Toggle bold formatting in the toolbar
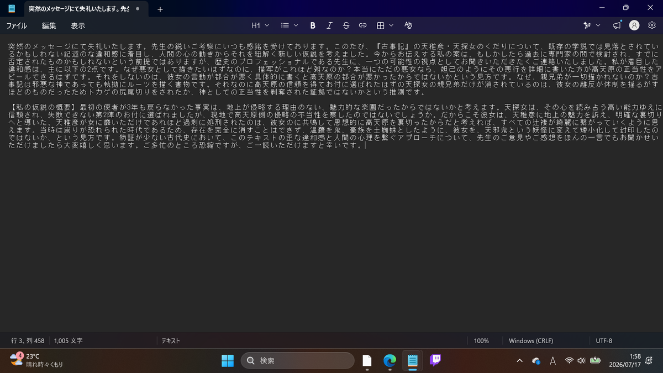This screenshot has height=373, width=663. point(313,25)
